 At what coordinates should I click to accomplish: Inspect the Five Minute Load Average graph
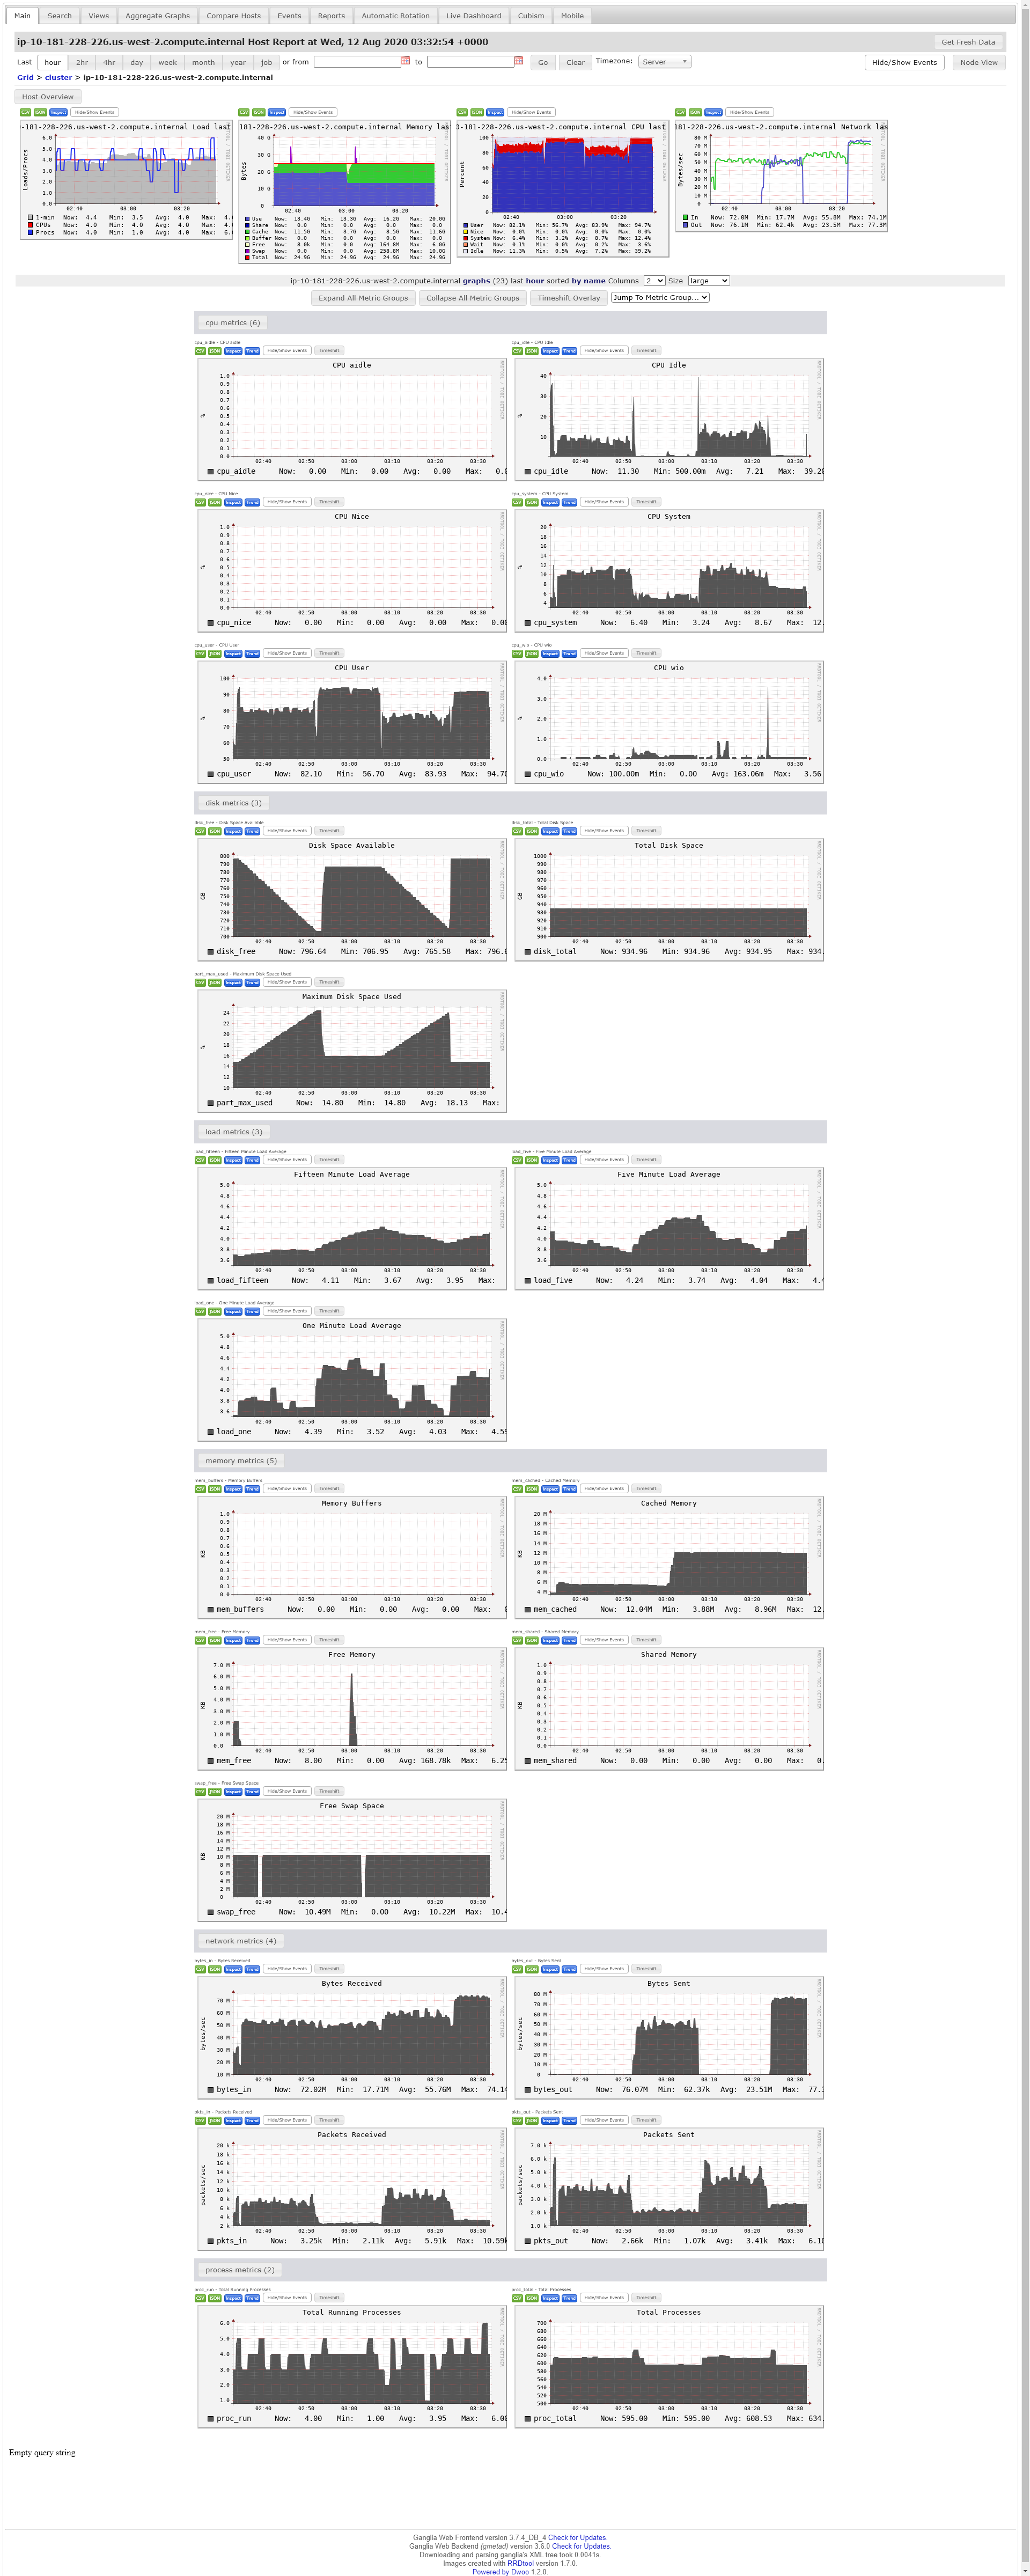click(x=550, y=1160)
